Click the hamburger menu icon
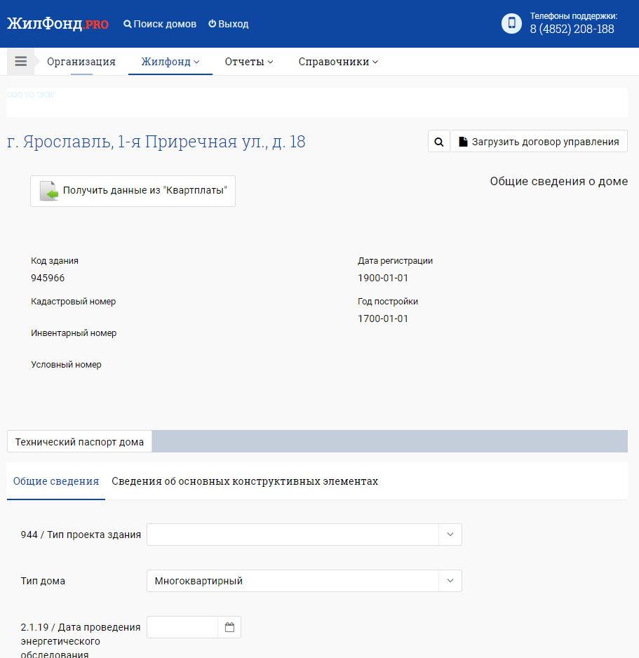The height and width of the screenshot is (658, 639). pos(20,62)
